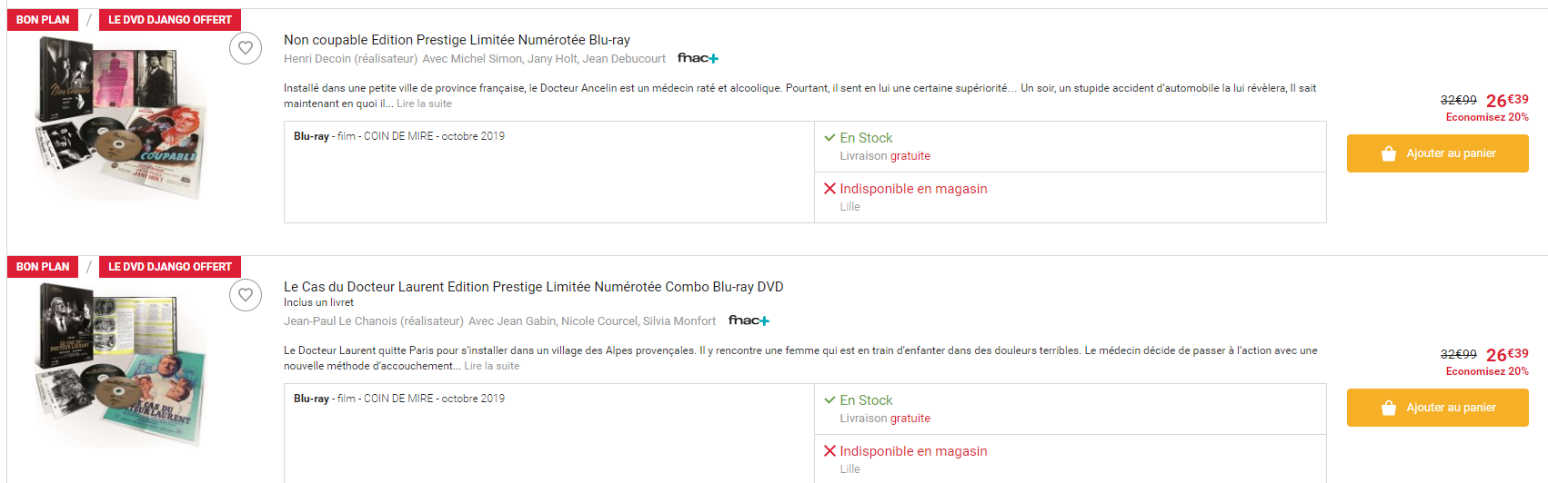The width and height of the screenshot is (1548, 483).
Task: Click green En Stock checkmark for Docteur Laurent
Action: click(829, 400)
